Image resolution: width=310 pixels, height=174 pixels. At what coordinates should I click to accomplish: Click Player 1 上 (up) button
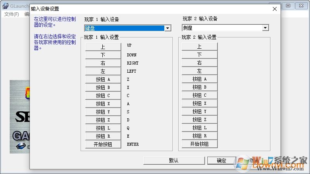[103, 47]
